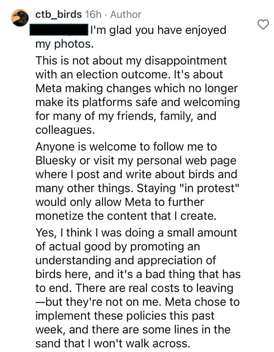Click the 16h timestamp on the comment

pyautogui.click(x=93, y=14)
